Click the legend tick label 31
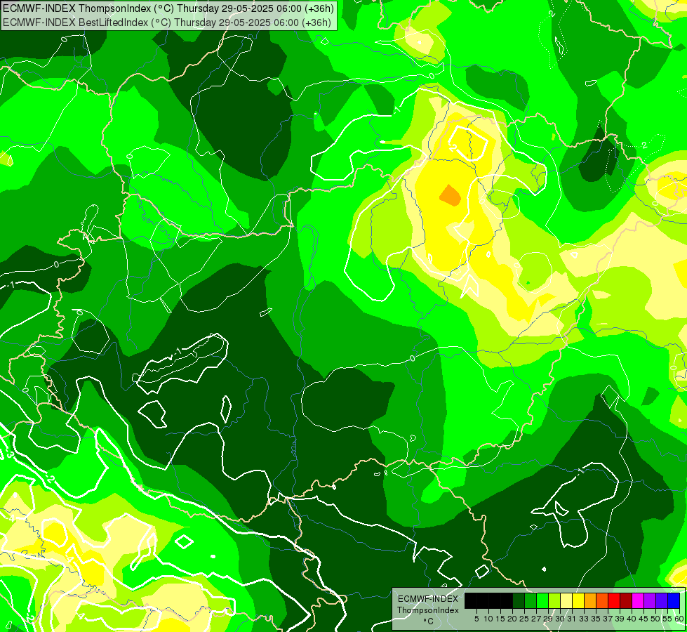Screen dimensions: 687x632 click(572, 619)
